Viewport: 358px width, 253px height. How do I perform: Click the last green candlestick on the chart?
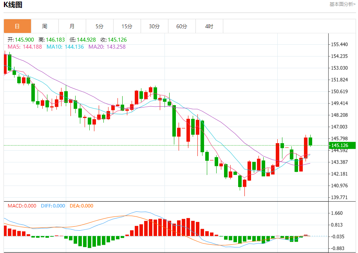tap(310, 141)
